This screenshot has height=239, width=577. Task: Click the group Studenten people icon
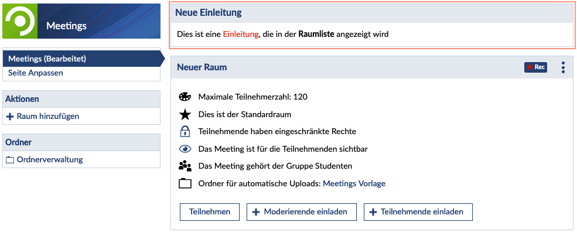point(185,166)
